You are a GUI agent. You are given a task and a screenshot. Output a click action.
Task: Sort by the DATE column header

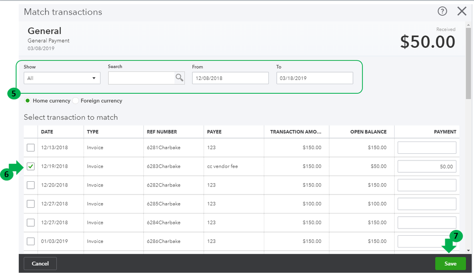coord(47,132)
